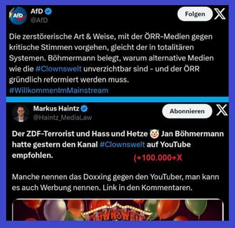235x228 pixels.
Task: Click the AfD display name
Action: coord(37,11)
